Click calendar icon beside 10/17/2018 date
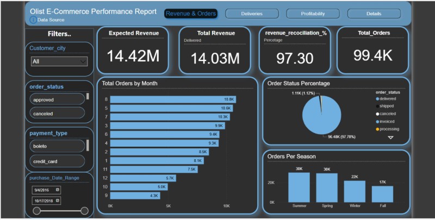The width and height of the screenshot is (435, 220). (x=58, y=200)
